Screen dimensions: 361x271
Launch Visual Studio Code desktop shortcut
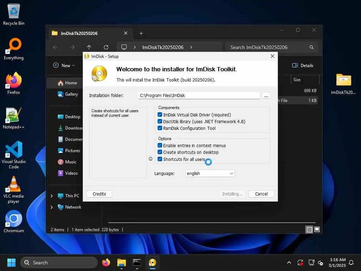[14, 155]
